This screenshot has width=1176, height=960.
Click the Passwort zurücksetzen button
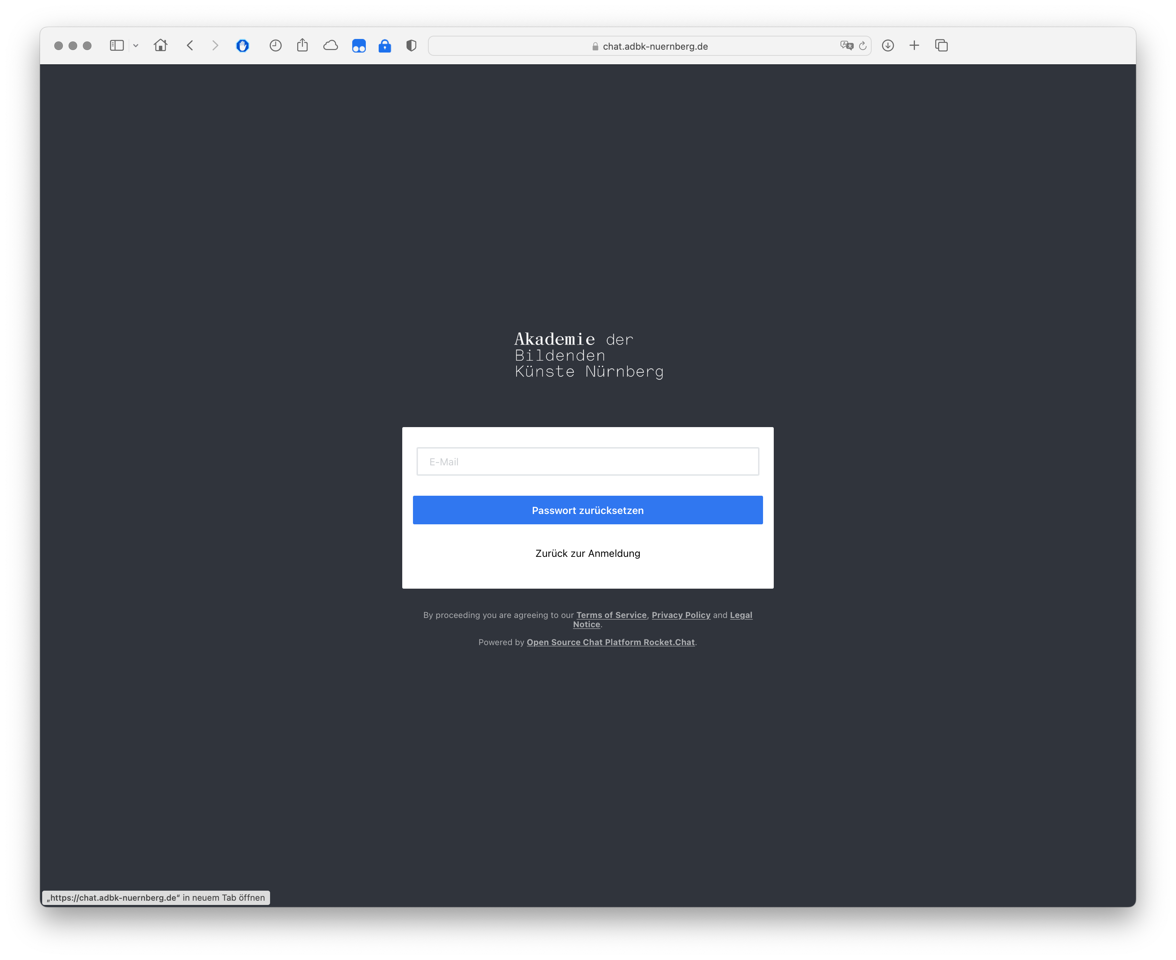[x=588, y=510]
